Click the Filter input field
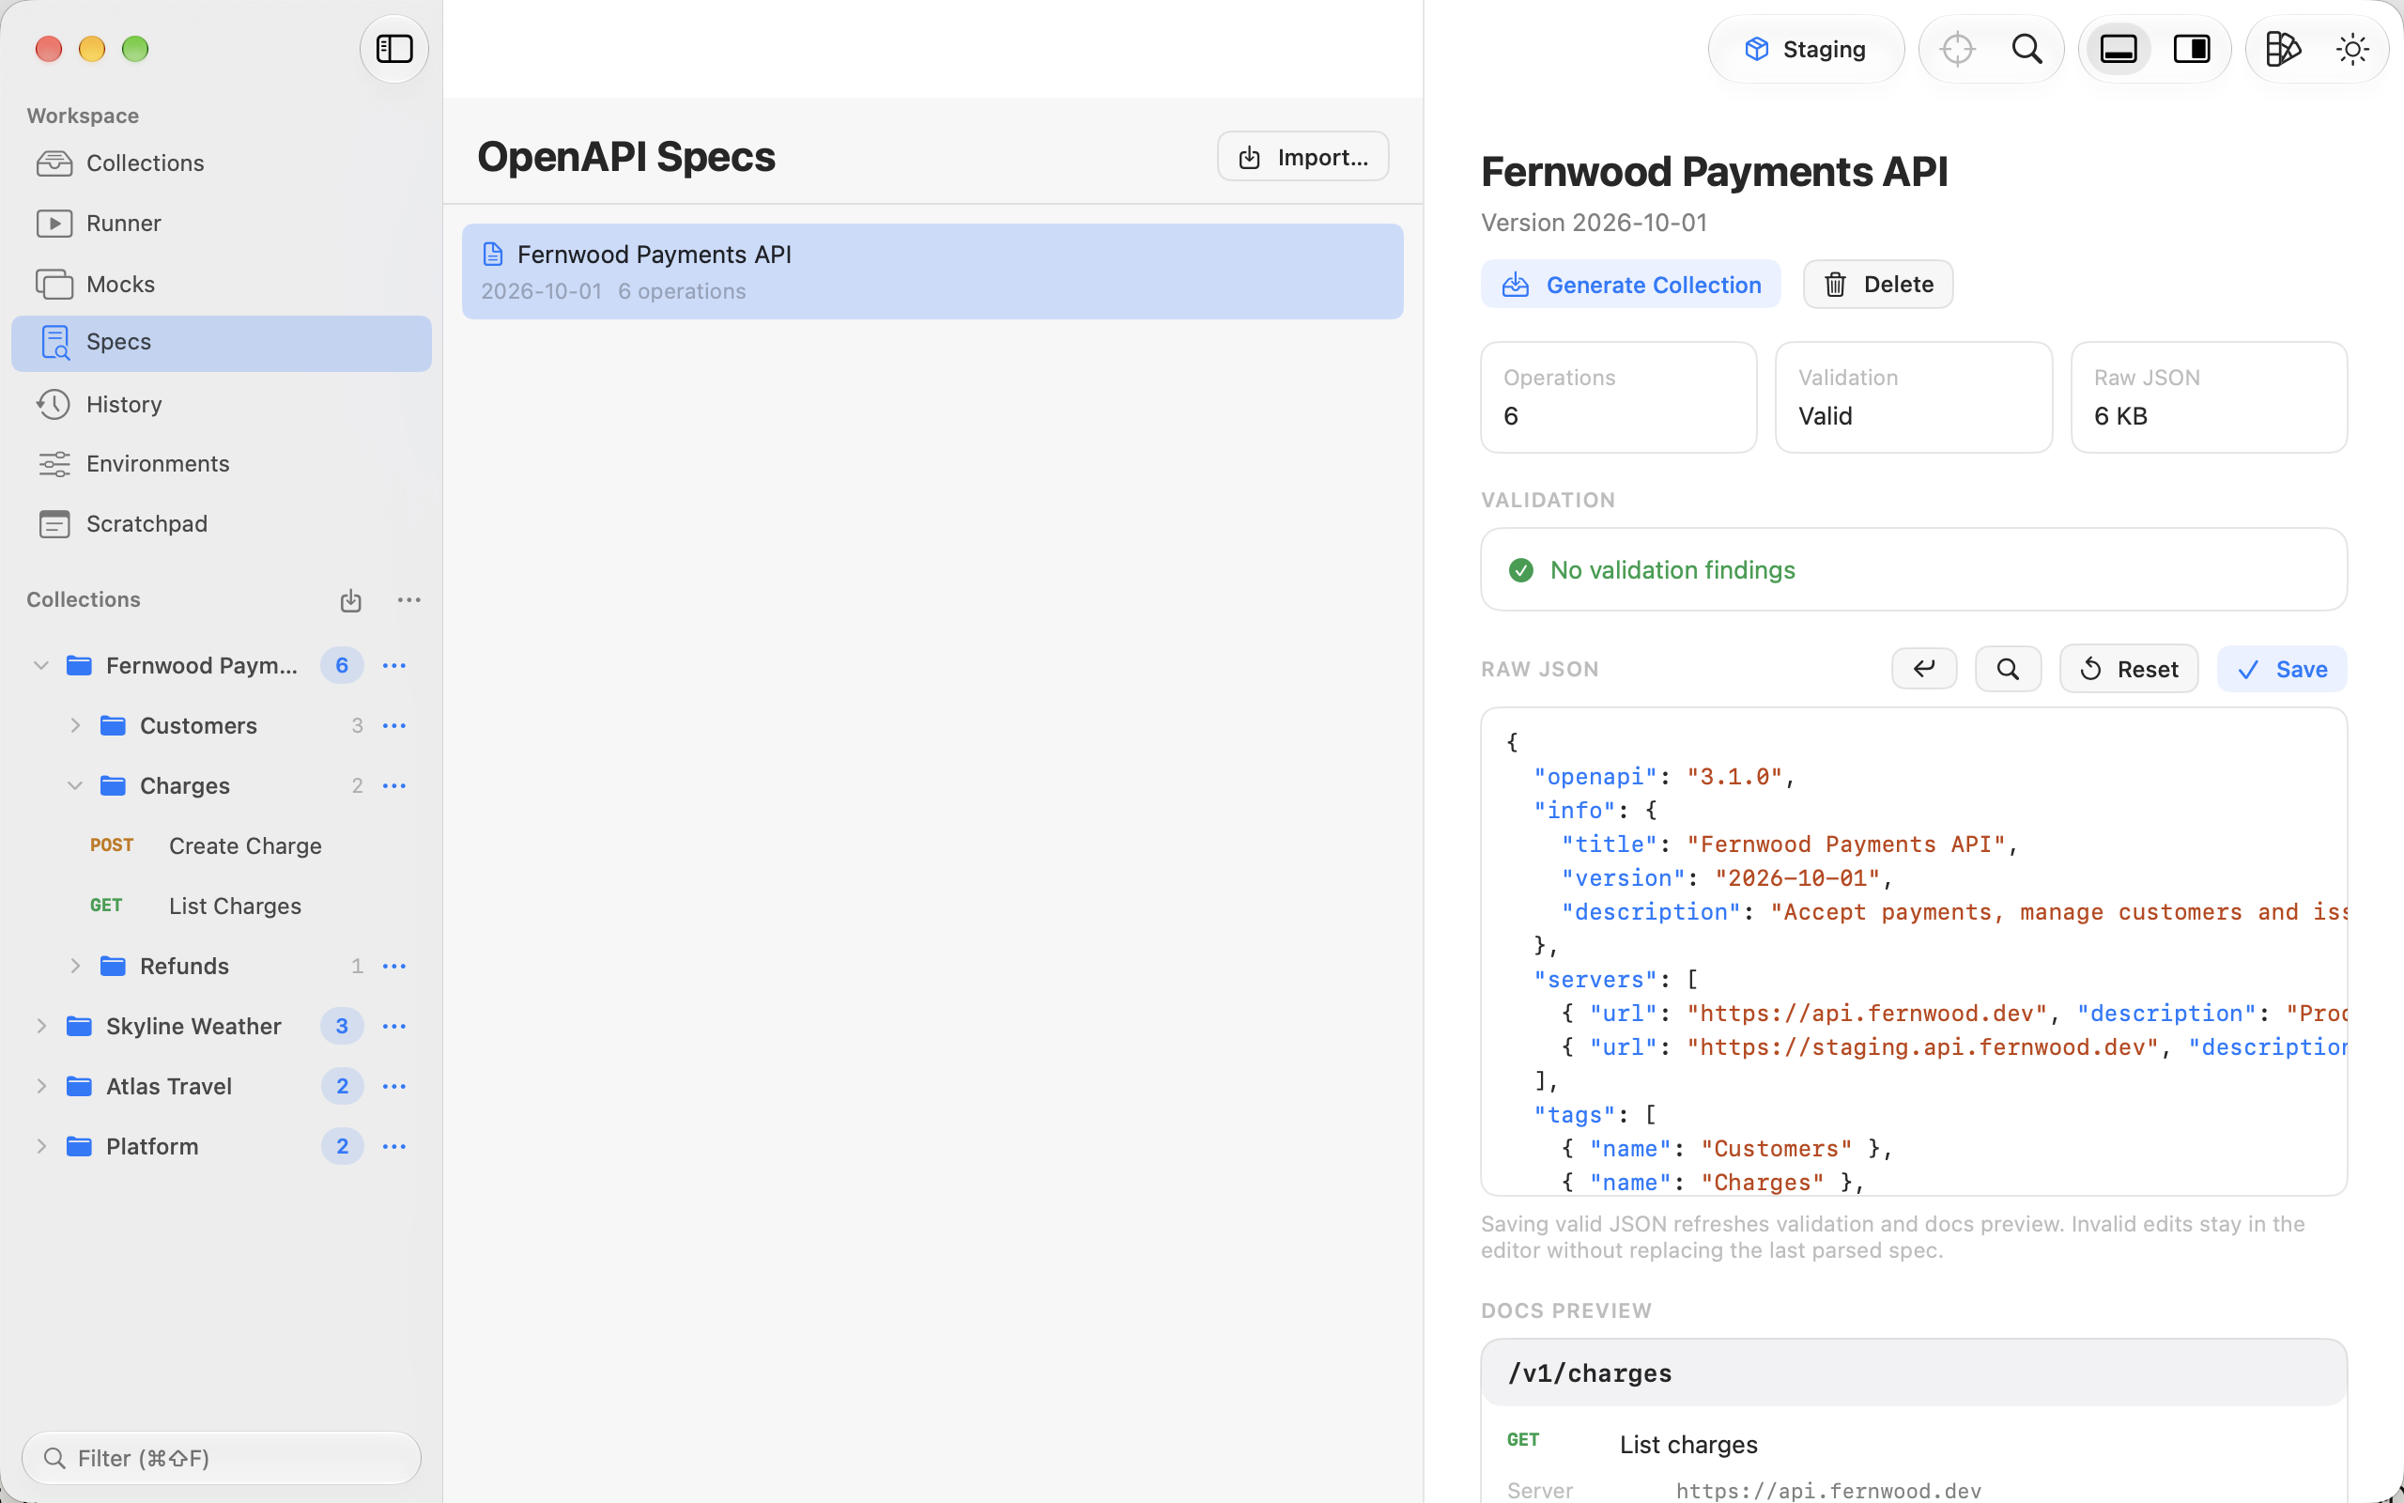2404x1503 pixels. 221,1458
